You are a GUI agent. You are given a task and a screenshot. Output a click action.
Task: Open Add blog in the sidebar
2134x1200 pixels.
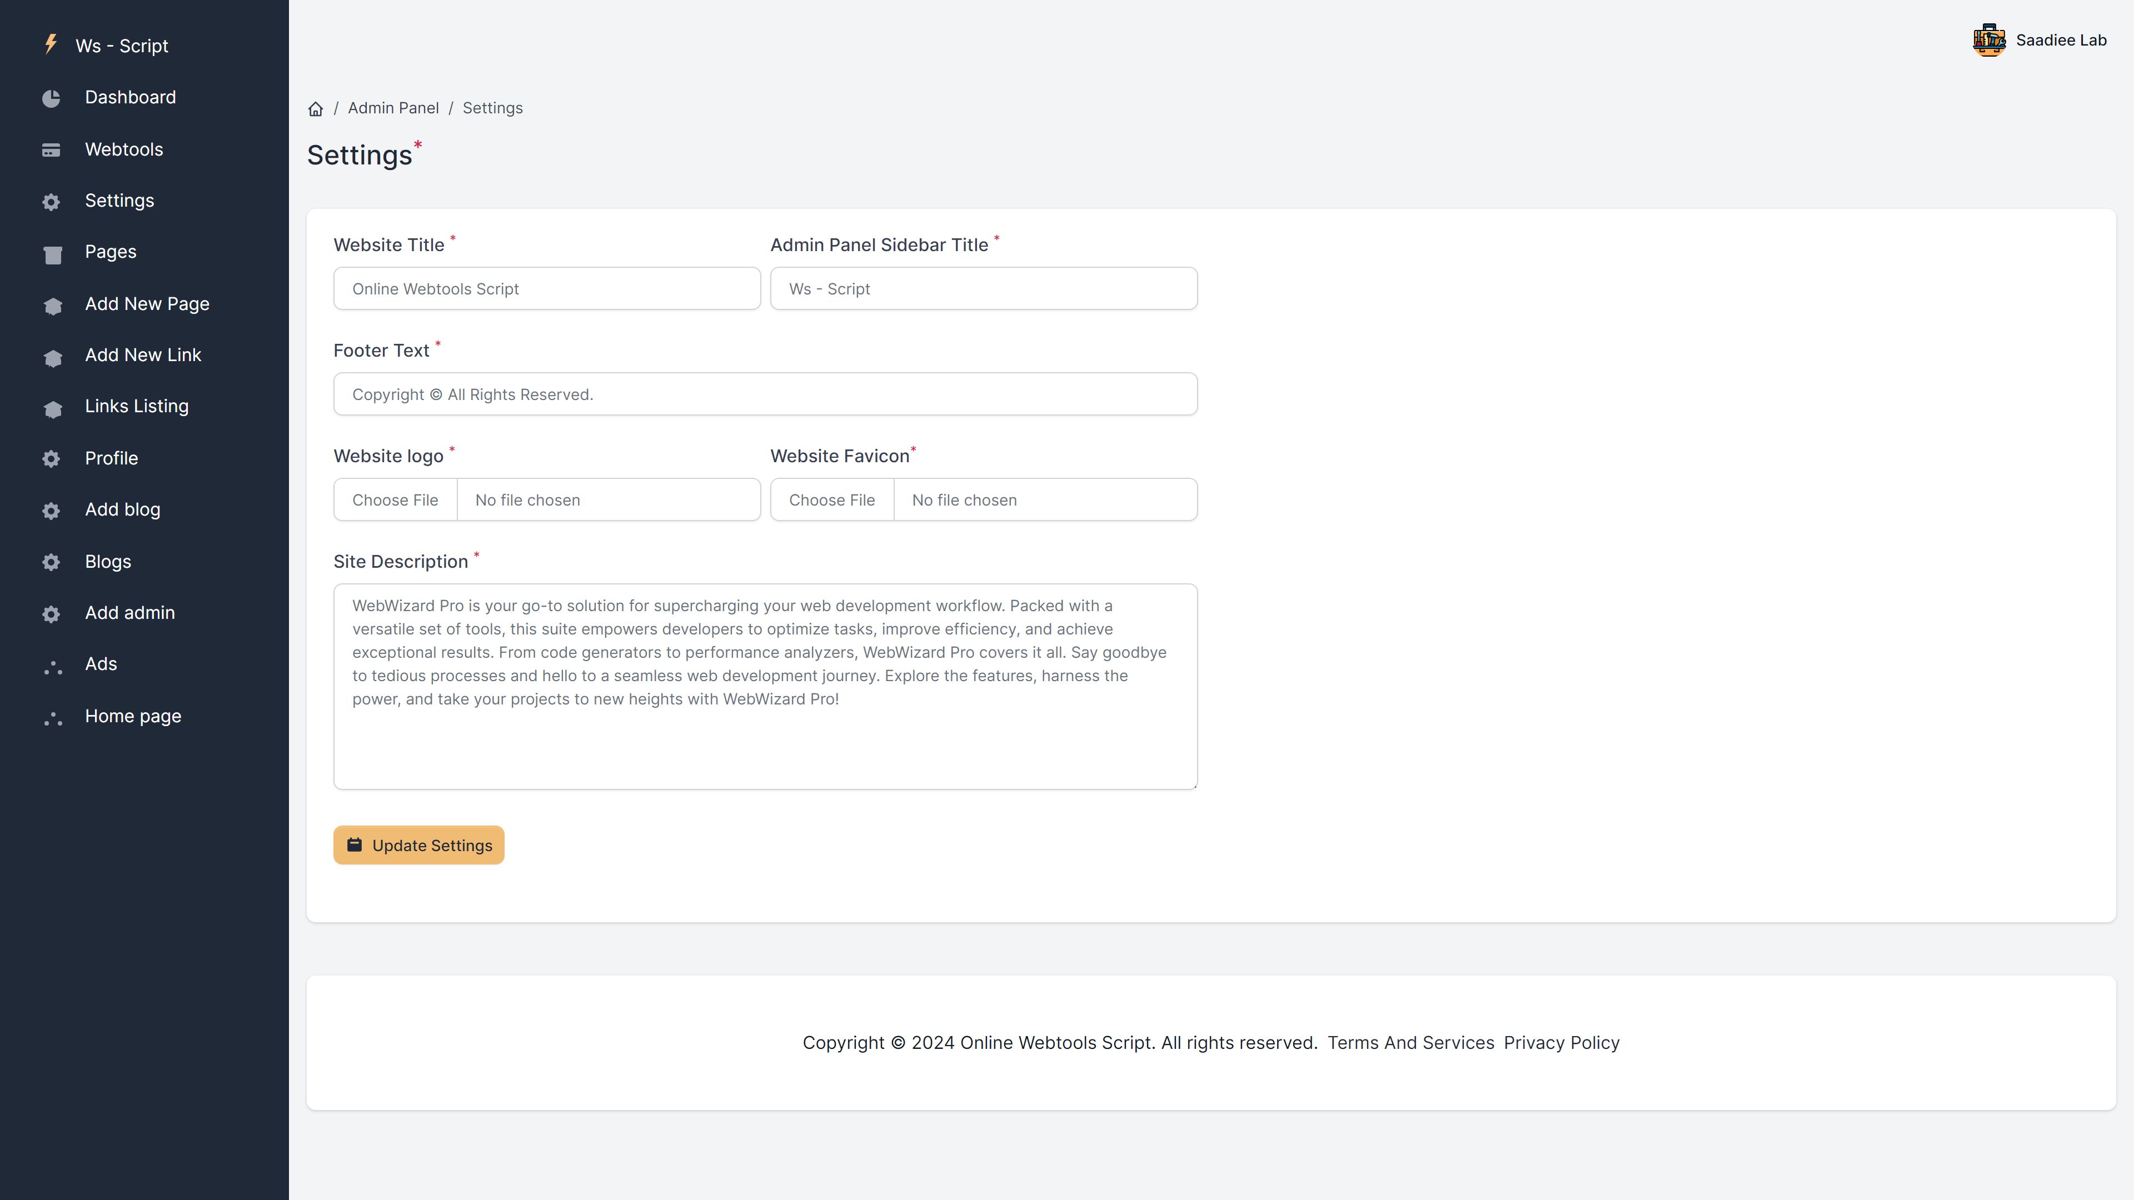pyautogui.click(x=123, y=509)
